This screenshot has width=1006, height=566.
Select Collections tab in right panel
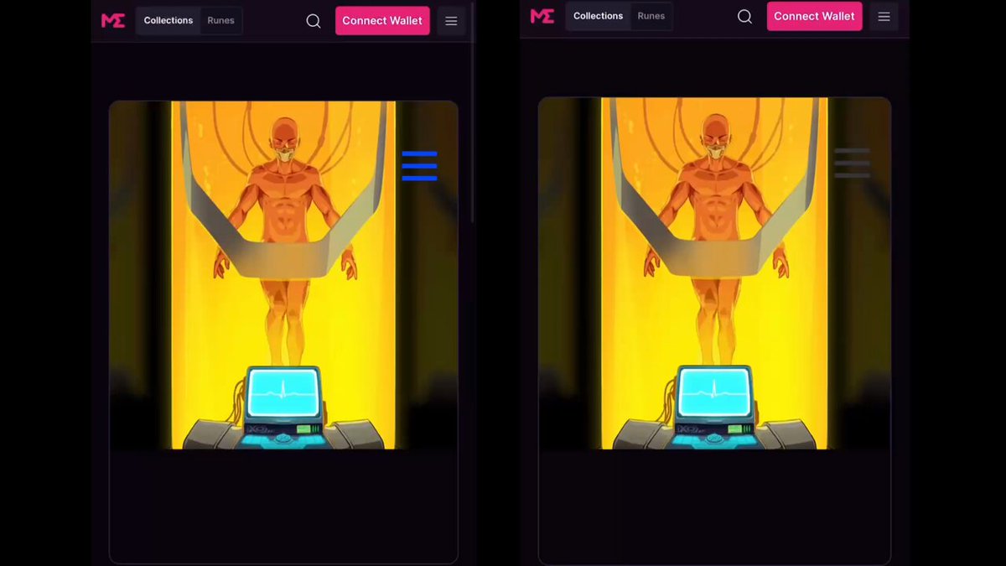point(599,16)
